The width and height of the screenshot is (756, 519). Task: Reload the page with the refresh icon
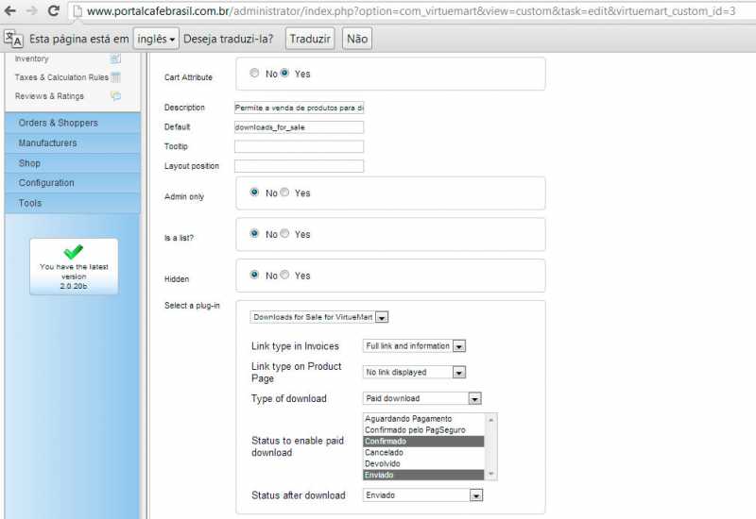point(54,11)
